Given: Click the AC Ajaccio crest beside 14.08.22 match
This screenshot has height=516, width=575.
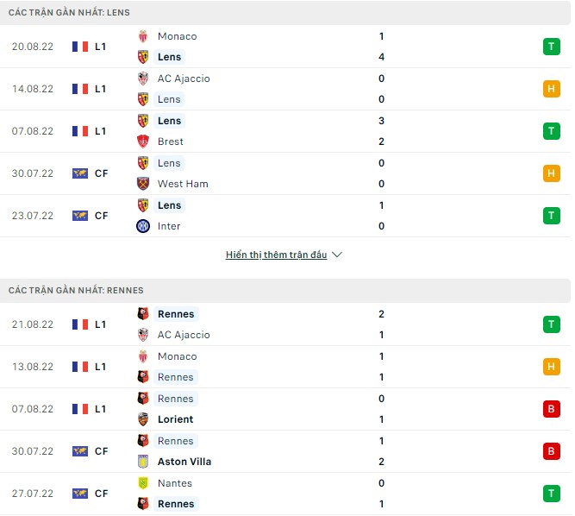Looking at the screenshot, I should (x=143, y=79).
